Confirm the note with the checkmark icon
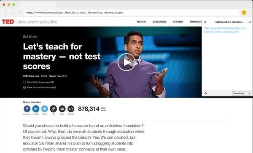 coord(250,22)
